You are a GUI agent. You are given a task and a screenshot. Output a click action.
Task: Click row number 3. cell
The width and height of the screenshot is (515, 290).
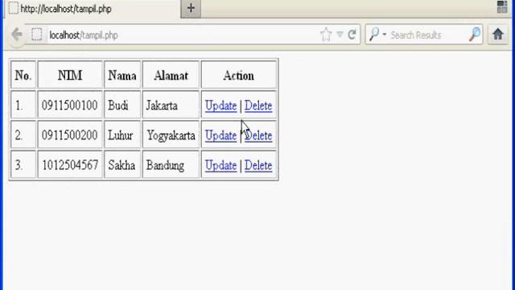pyautogui.click(x=23, y=165)
